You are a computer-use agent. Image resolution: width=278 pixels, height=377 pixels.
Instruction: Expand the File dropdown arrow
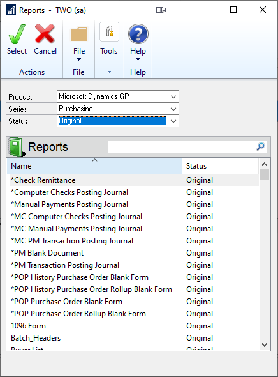[x=78, y=59]
